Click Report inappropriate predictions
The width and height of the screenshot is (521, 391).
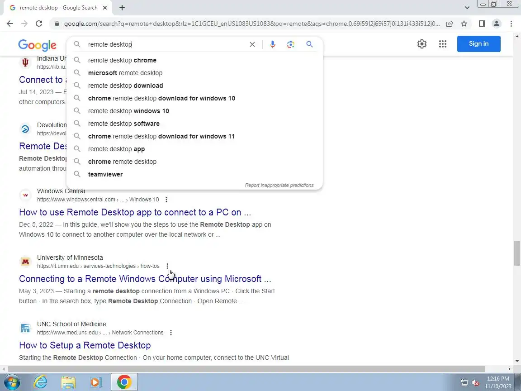tap(279, 185)
